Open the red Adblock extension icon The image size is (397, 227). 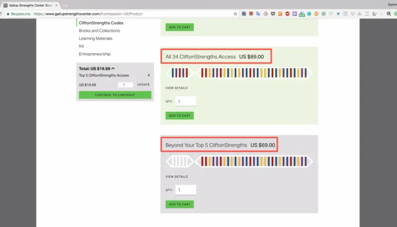point(287,14)
